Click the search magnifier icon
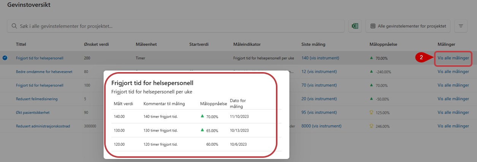 pyautogui.click(x=14, y=26)
